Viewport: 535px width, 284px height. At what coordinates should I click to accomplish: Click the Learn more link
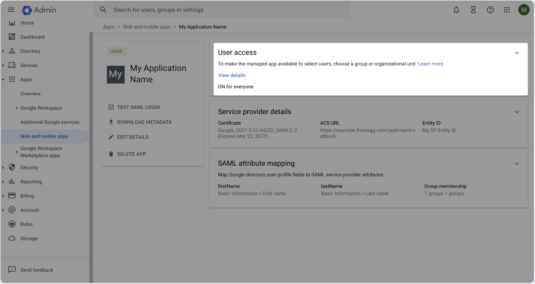(430, 64)
